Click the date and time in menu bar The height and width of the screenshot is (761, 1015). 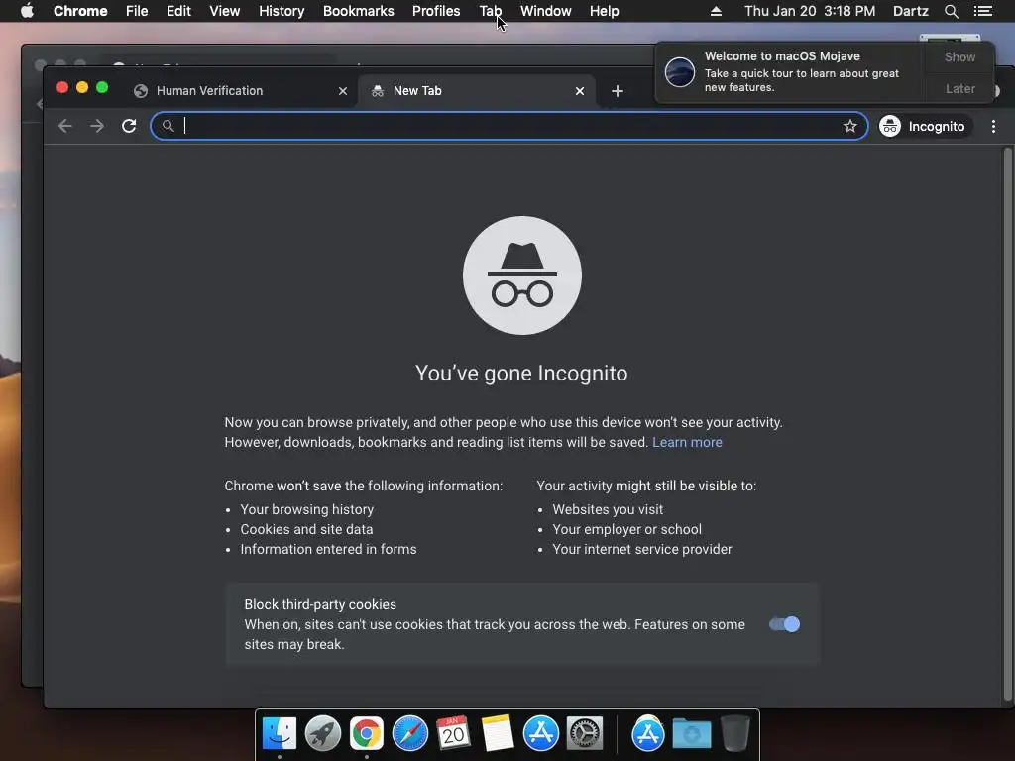coord(810,11)
